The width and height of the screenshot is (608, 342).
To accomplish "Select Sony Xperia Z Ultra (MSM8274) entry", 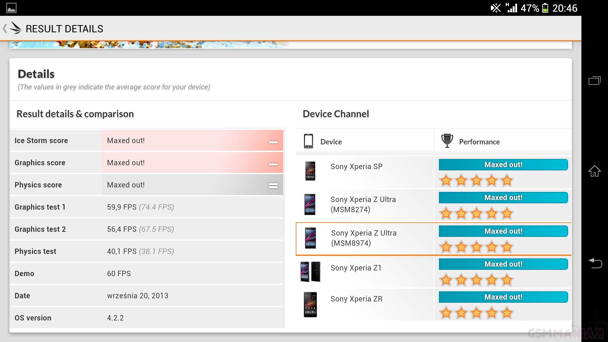I will pyautogui.click(x=363, y=204).
